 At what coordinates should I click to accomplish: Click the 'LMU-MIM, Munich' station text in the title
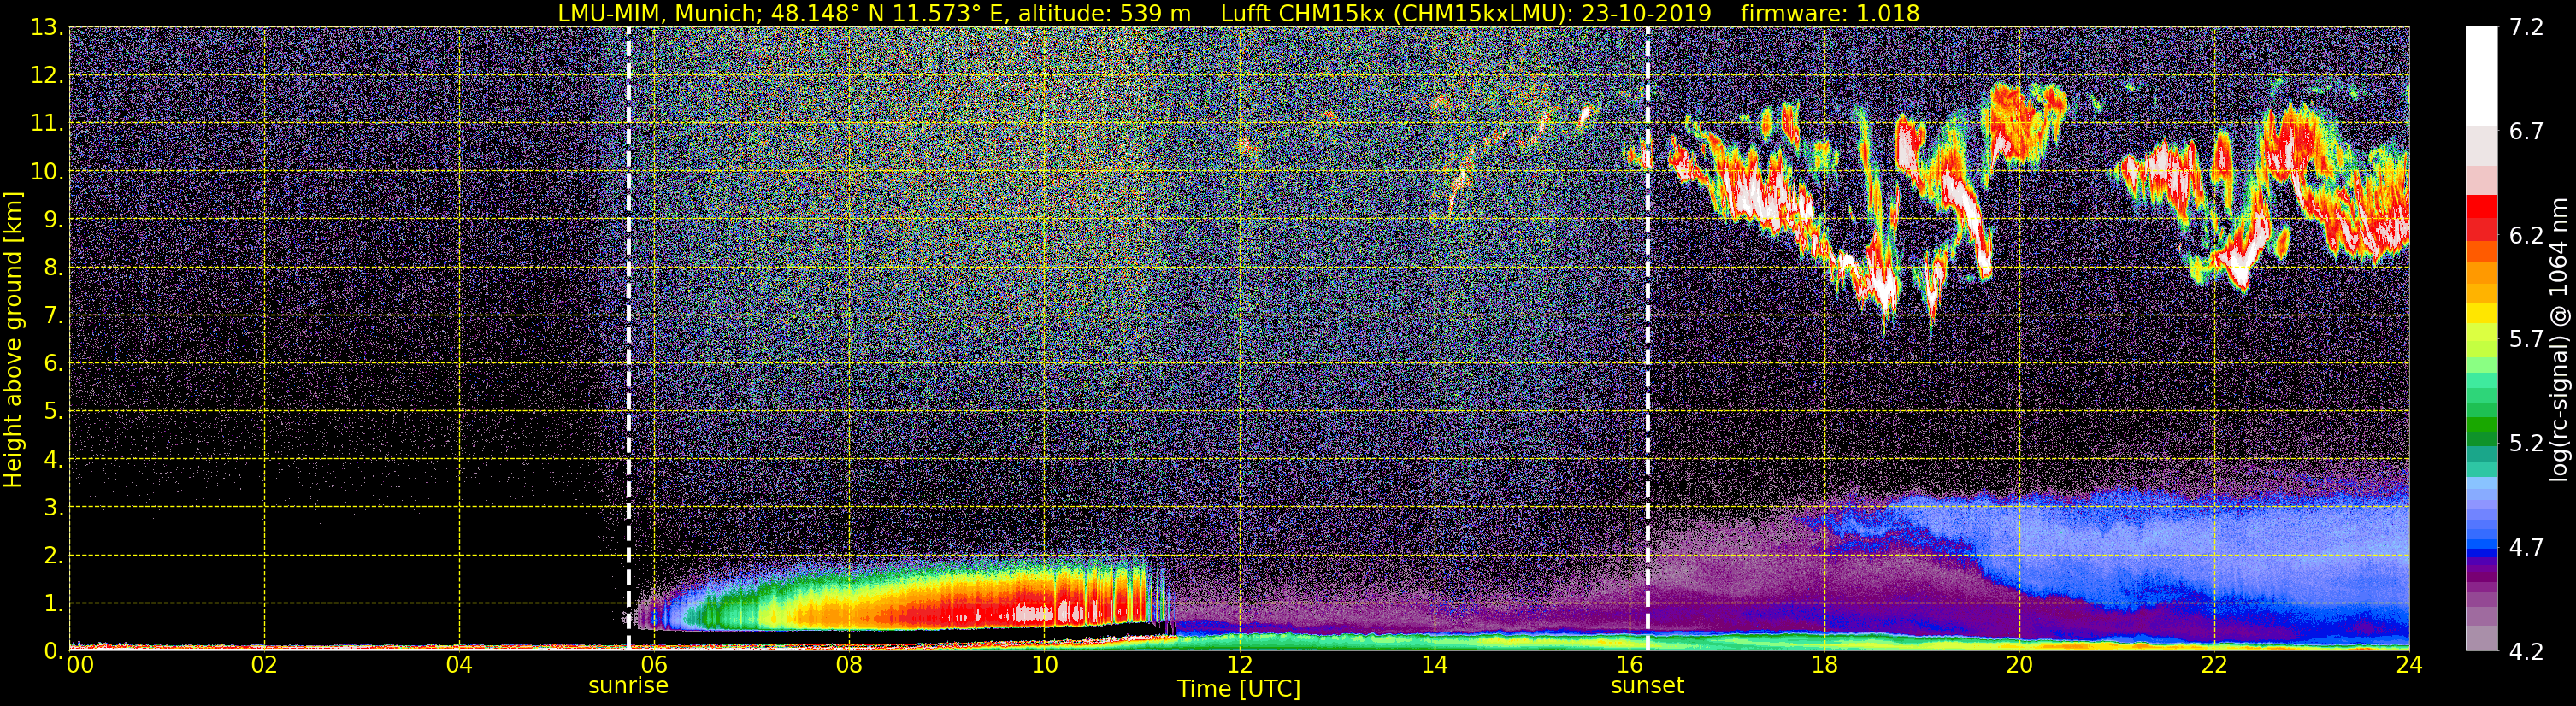point(660,13)
